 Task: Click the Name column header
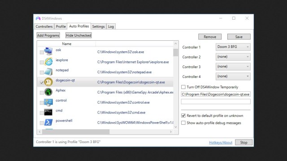tap(67, 44)
